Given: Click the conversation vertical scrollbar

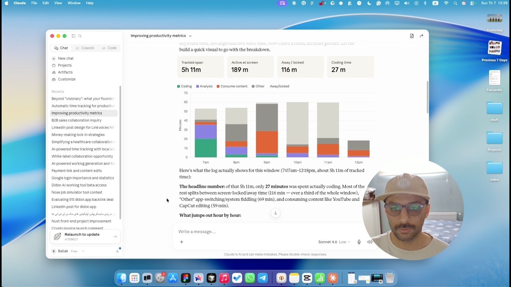Looking at the screenshot, I should (427, 97).
